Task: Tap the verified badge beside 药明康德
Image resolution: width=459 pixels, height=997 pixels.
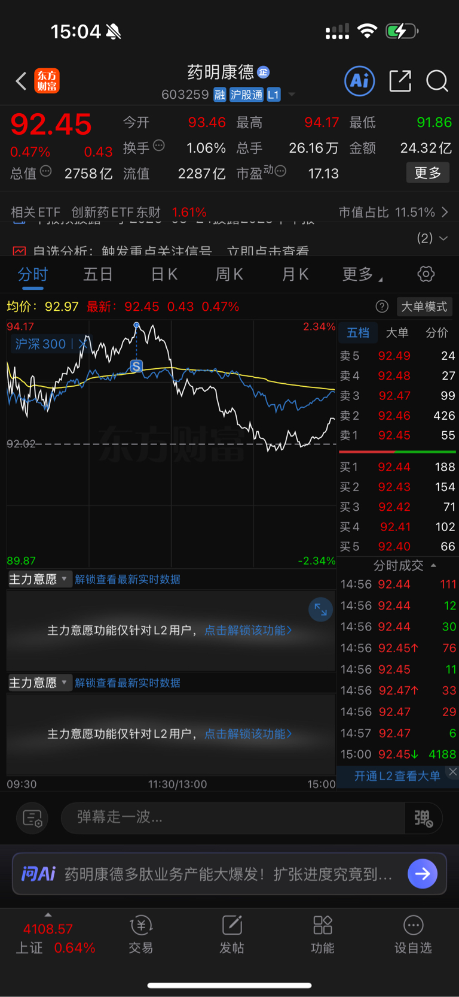Action: tap(264, 72)
